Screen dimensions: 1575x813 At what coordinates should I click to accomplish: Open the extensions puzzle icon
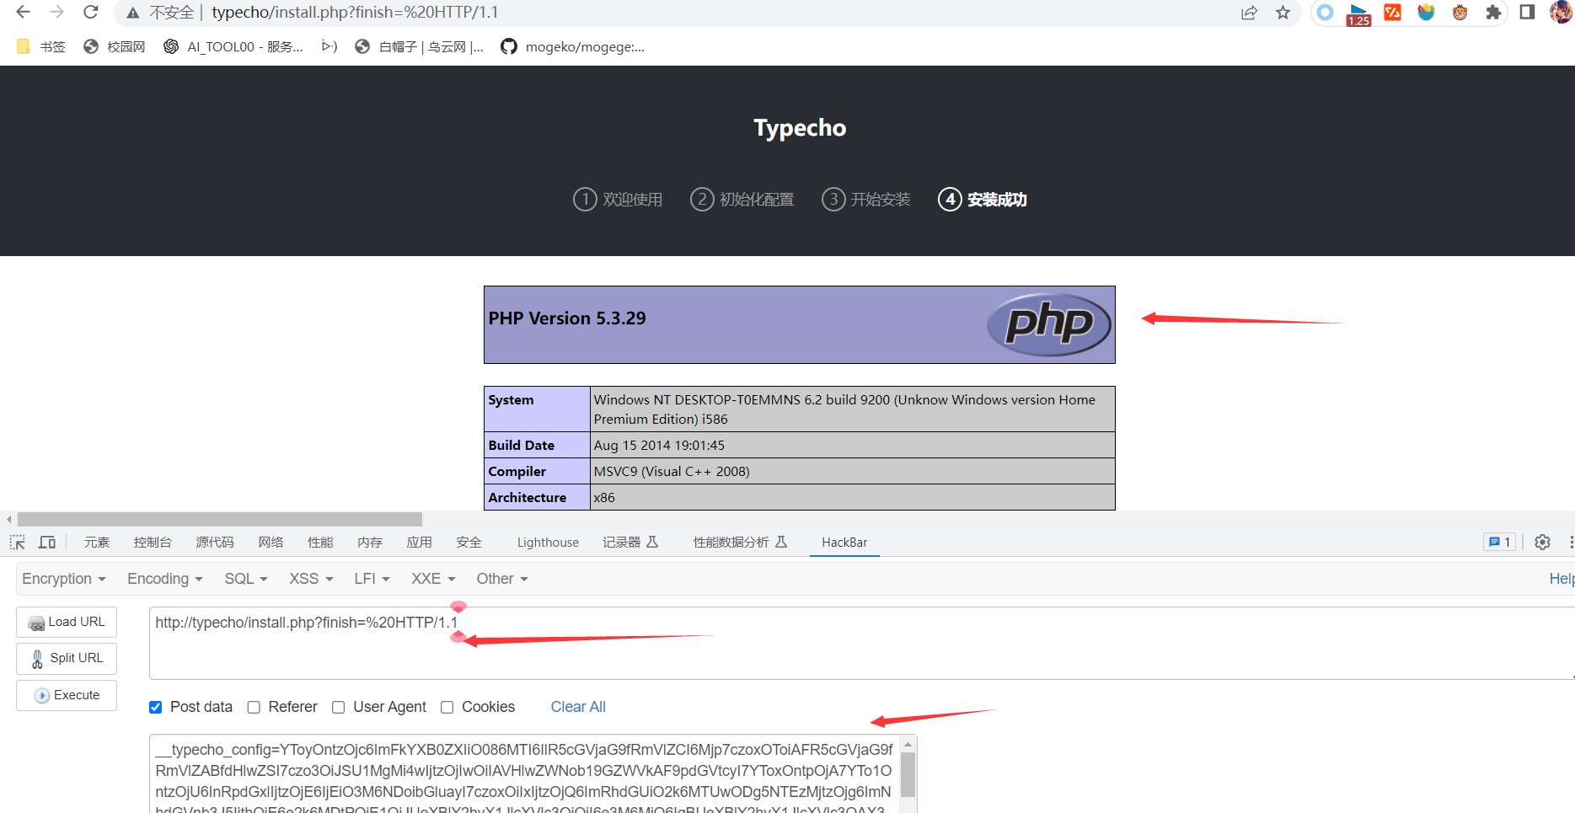(x=1493, y=13)
